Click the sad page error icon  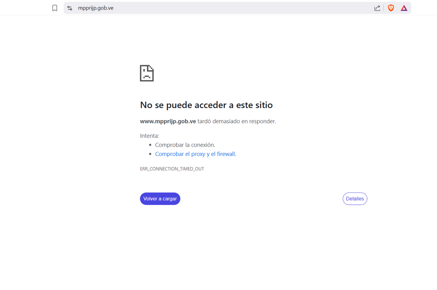147,73
